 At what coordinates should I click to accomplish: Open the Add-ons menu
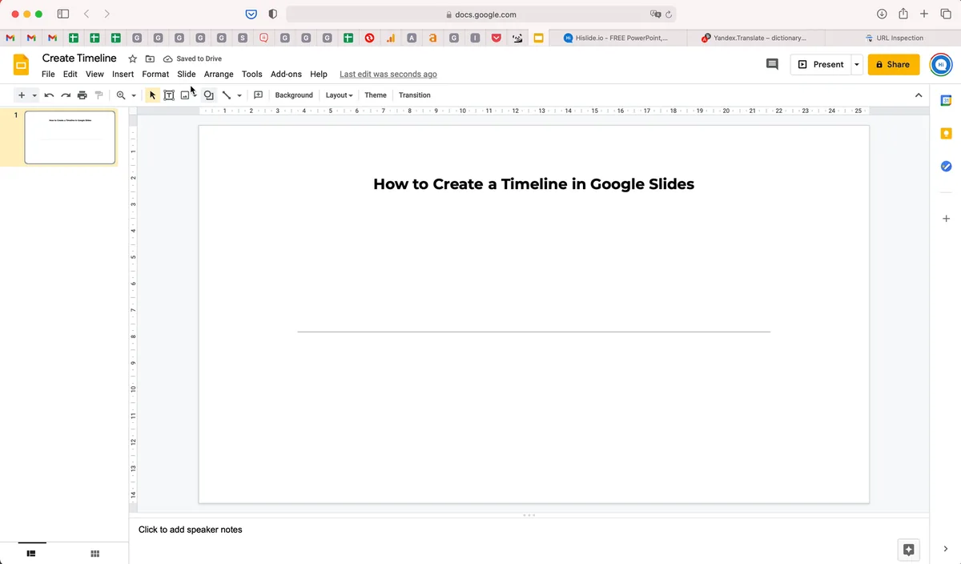(286, 74)
